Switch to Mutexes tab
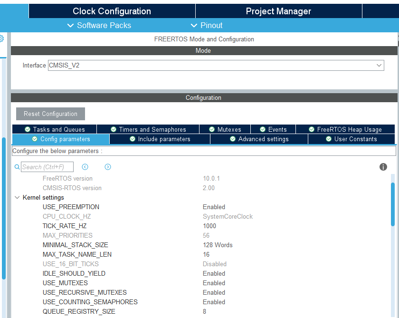The image size is (399, 318). (225, 129)
